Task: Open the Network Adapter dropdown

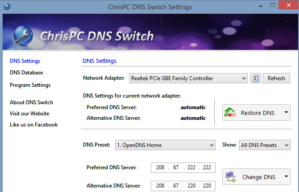Action: tap(188, 78)
